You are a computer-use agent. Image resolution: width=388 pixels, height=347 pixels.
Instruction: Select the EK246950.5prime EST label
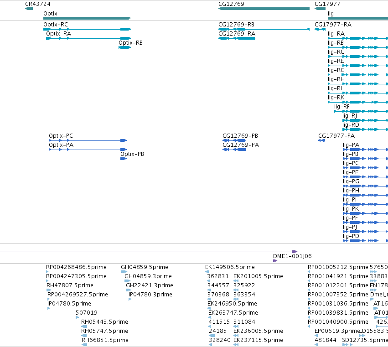pyautogui.click(x=233, y=304)
